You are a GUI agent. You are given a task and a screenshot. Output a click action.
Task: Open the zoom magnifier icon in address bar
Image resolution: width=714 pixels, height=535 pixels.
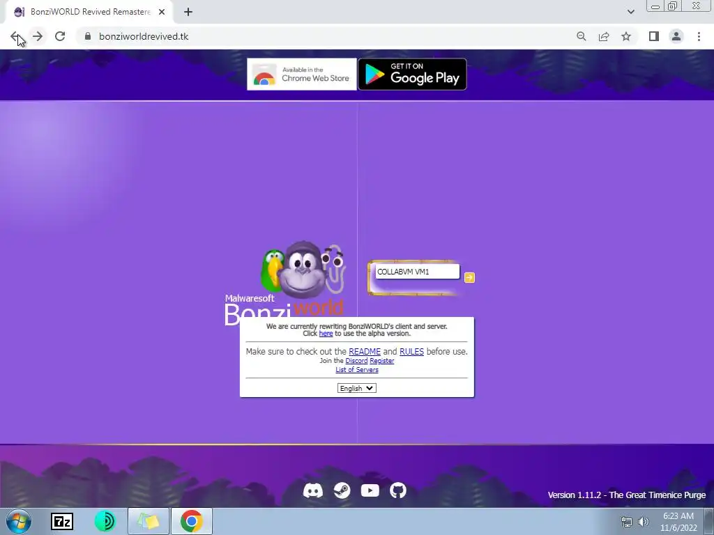(x=581, y=36)
